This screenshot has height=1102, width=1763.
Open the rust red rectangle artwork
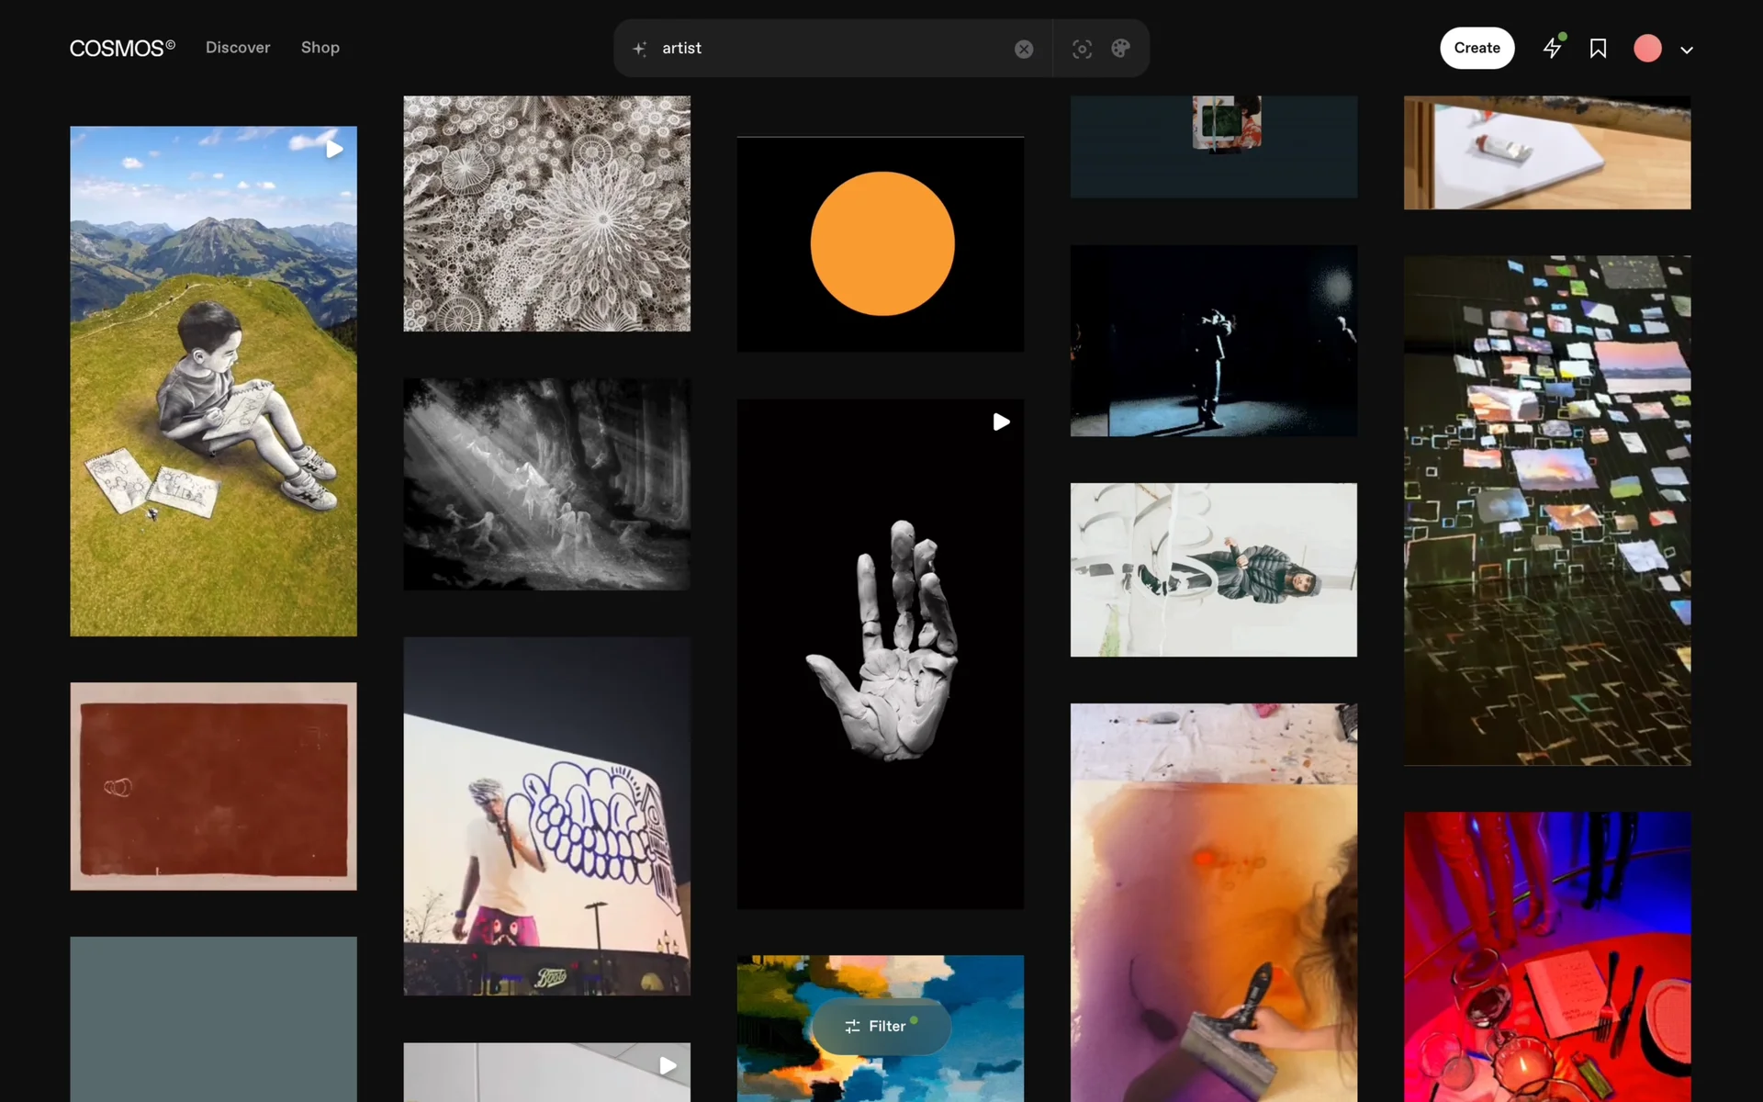214,786
